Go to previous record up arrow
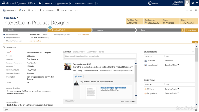Viewport: 199px width, 112px height. coord(187,10)
